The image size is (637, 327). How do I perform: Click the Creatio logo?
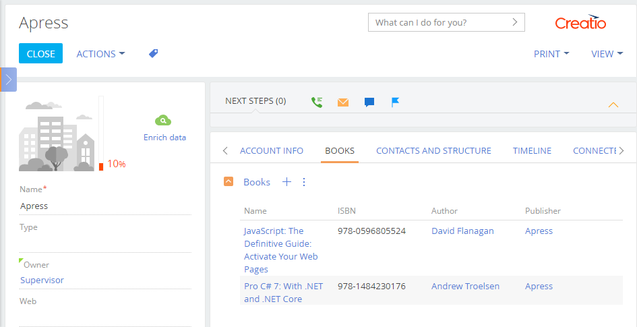tap(580, 22)
